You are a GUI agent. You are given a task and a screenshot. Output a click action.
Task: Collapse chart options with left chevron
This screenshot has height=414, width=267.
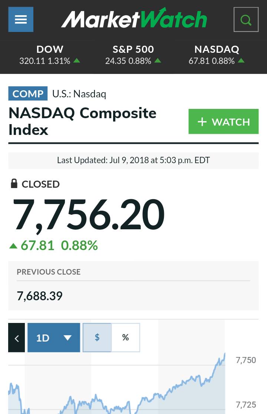pyautogui.click(x=17, y=338)
